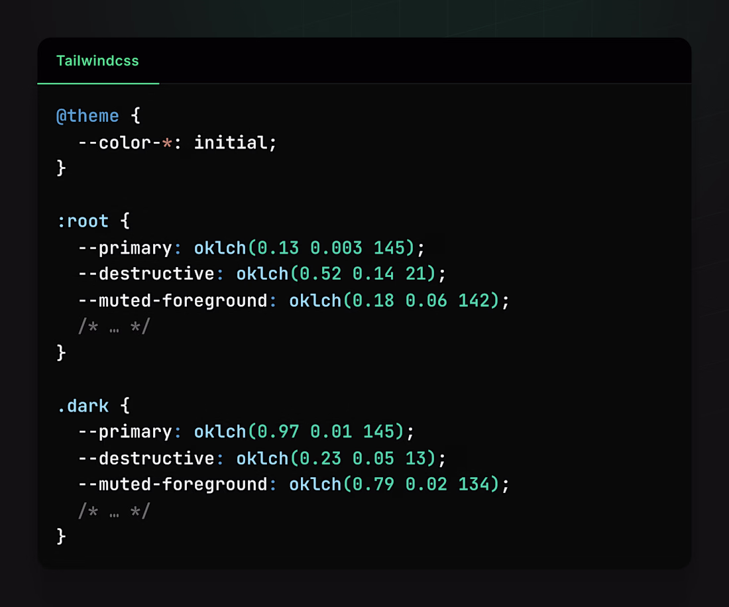Click the oklch(0.97 0.01 145) value
The image size is (729, 607).
click(x=299, y=431)
